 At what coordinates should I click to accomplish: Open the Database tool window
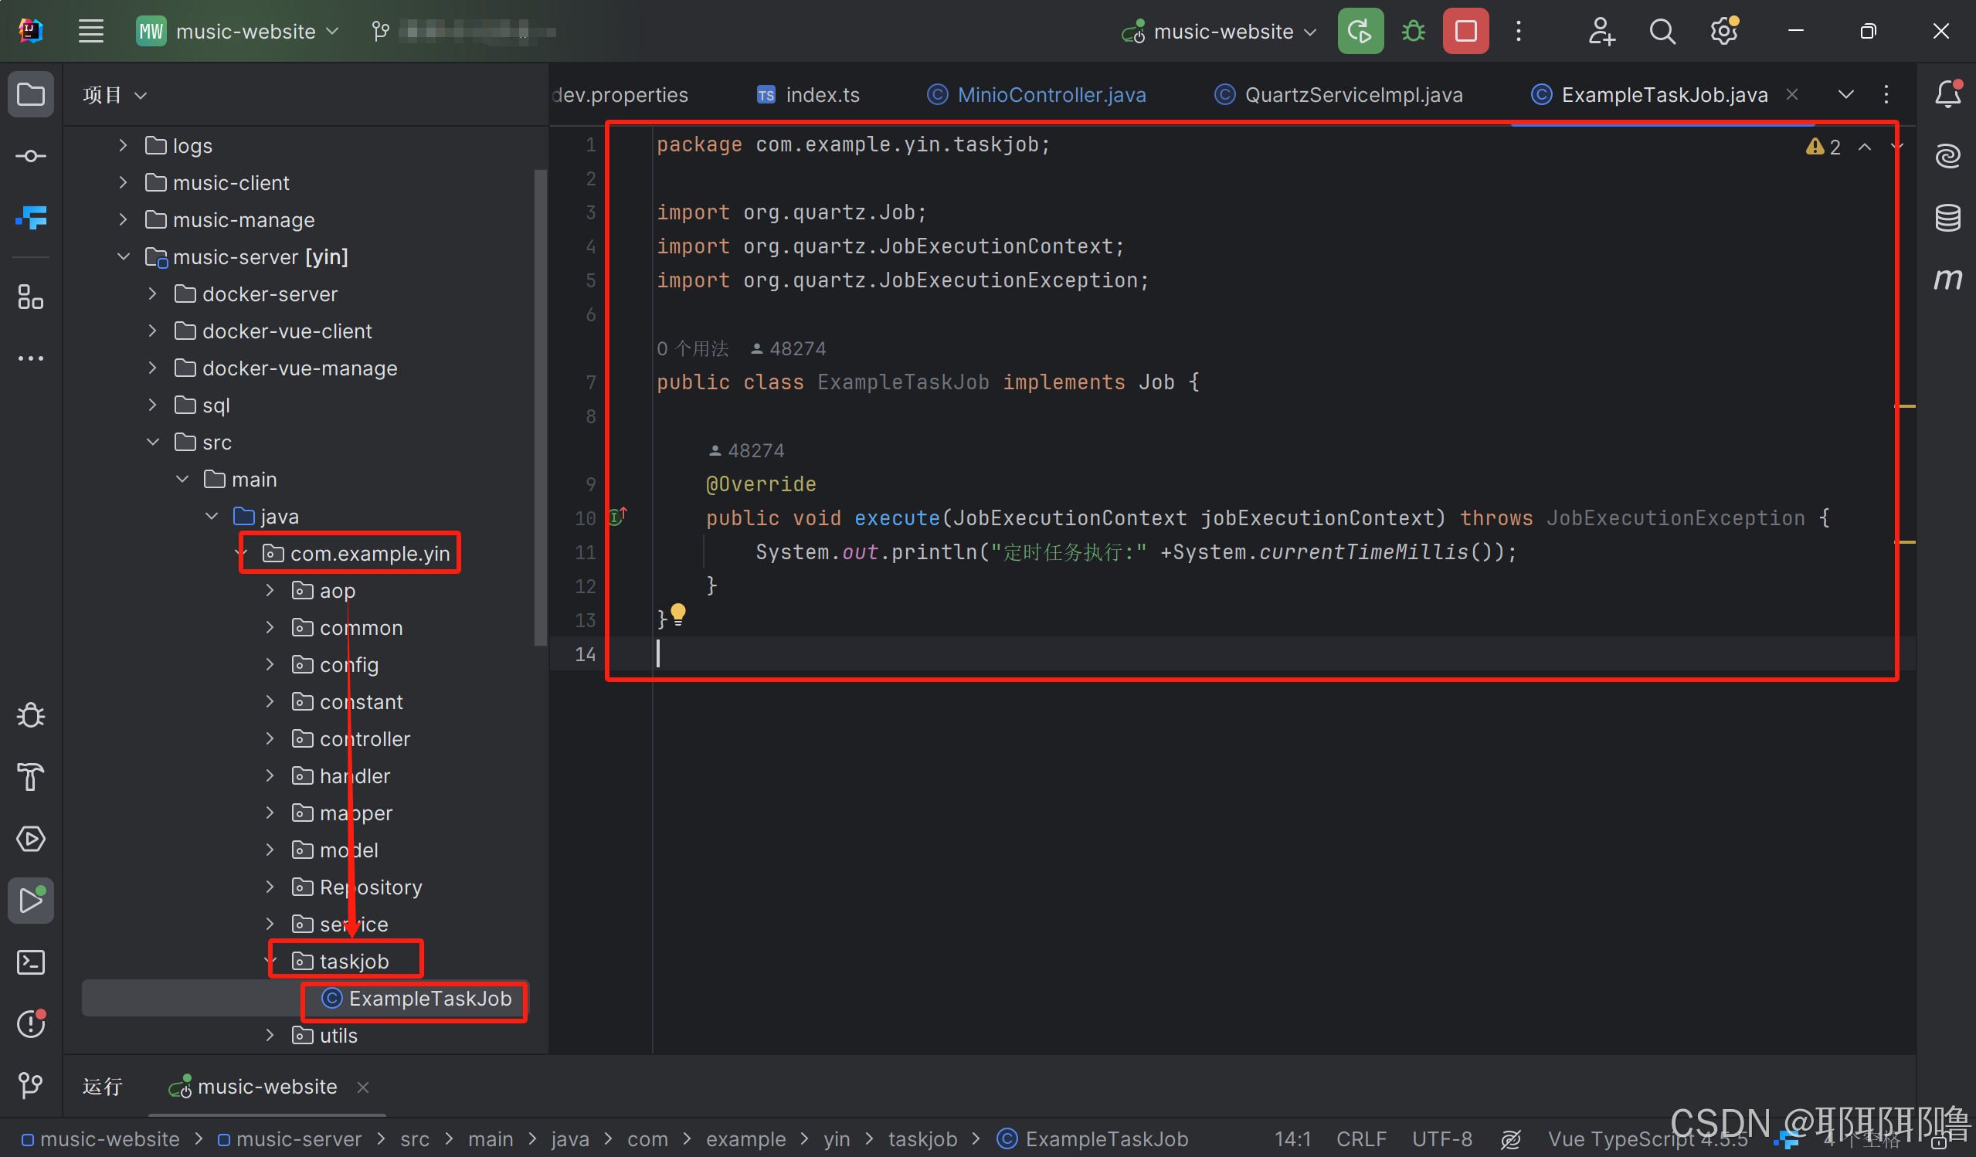click(1947, 217)
